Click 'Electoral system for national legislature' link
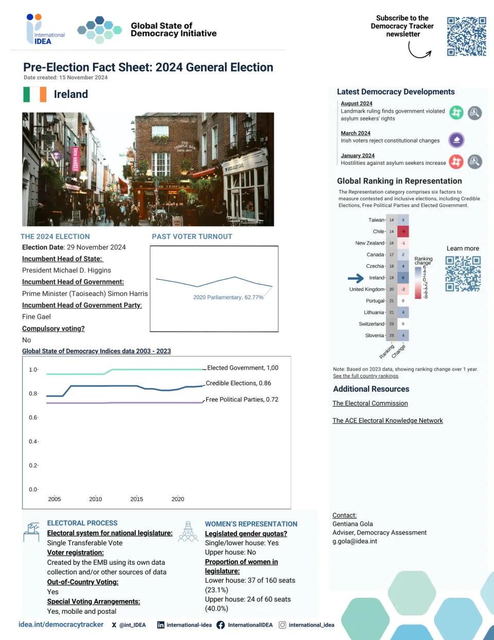Viewport: 494px width, 640px height. [110, 533]
